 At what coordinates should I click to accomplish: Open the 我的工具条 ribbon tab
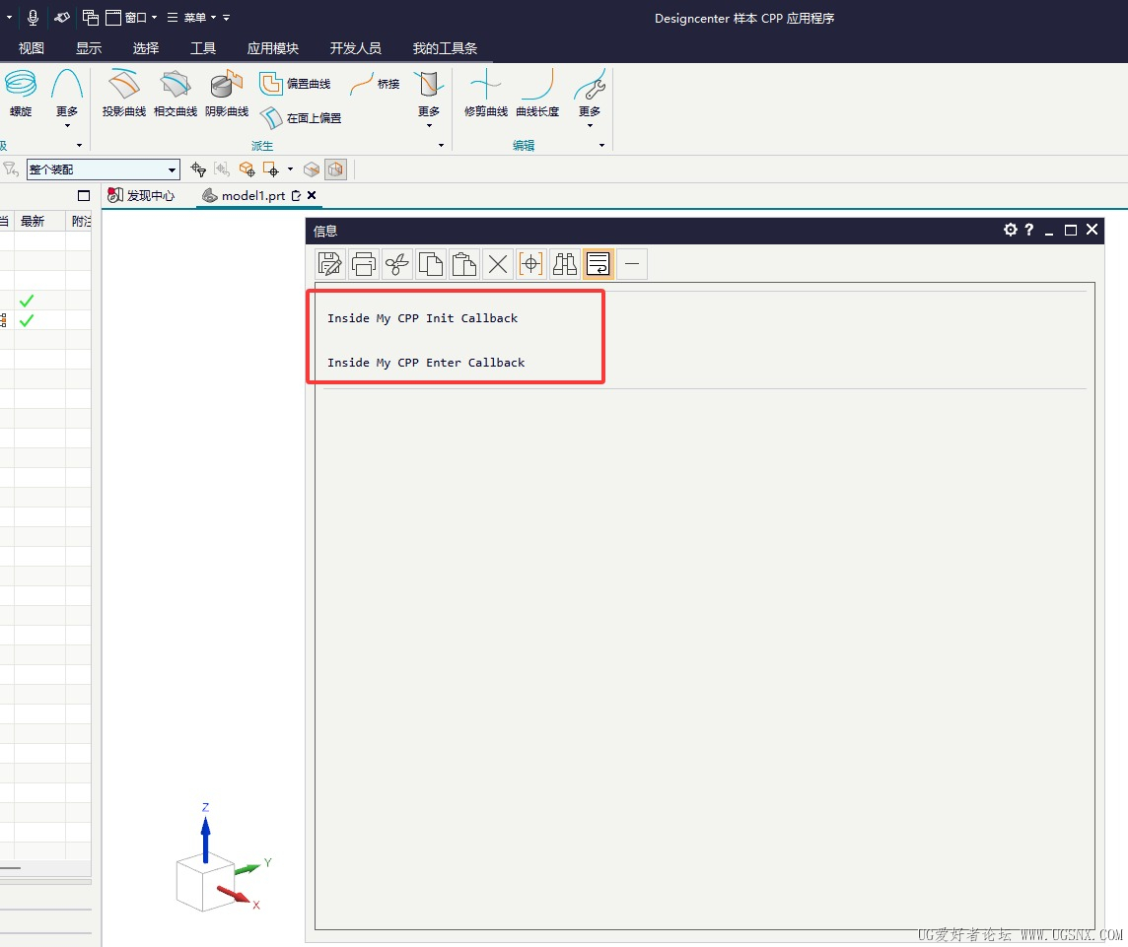(445, 48)
